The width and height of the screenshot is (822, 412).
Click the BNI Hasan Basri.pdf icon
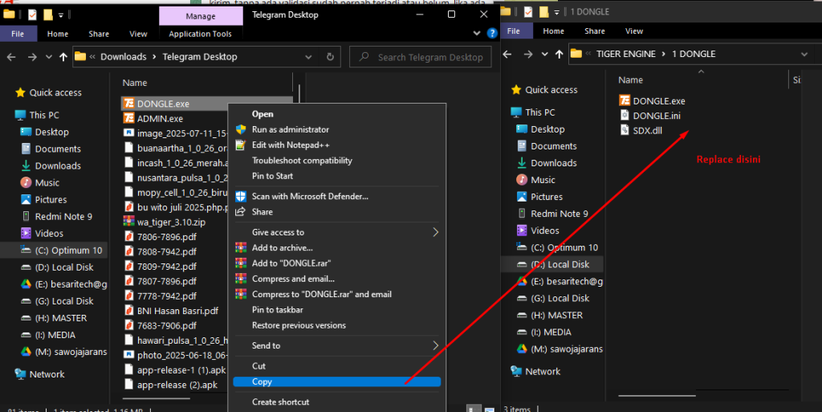[x=129, y=311]
